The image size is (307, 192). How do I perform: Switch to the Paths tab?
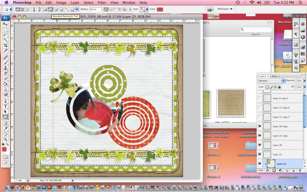coord(275,76)
